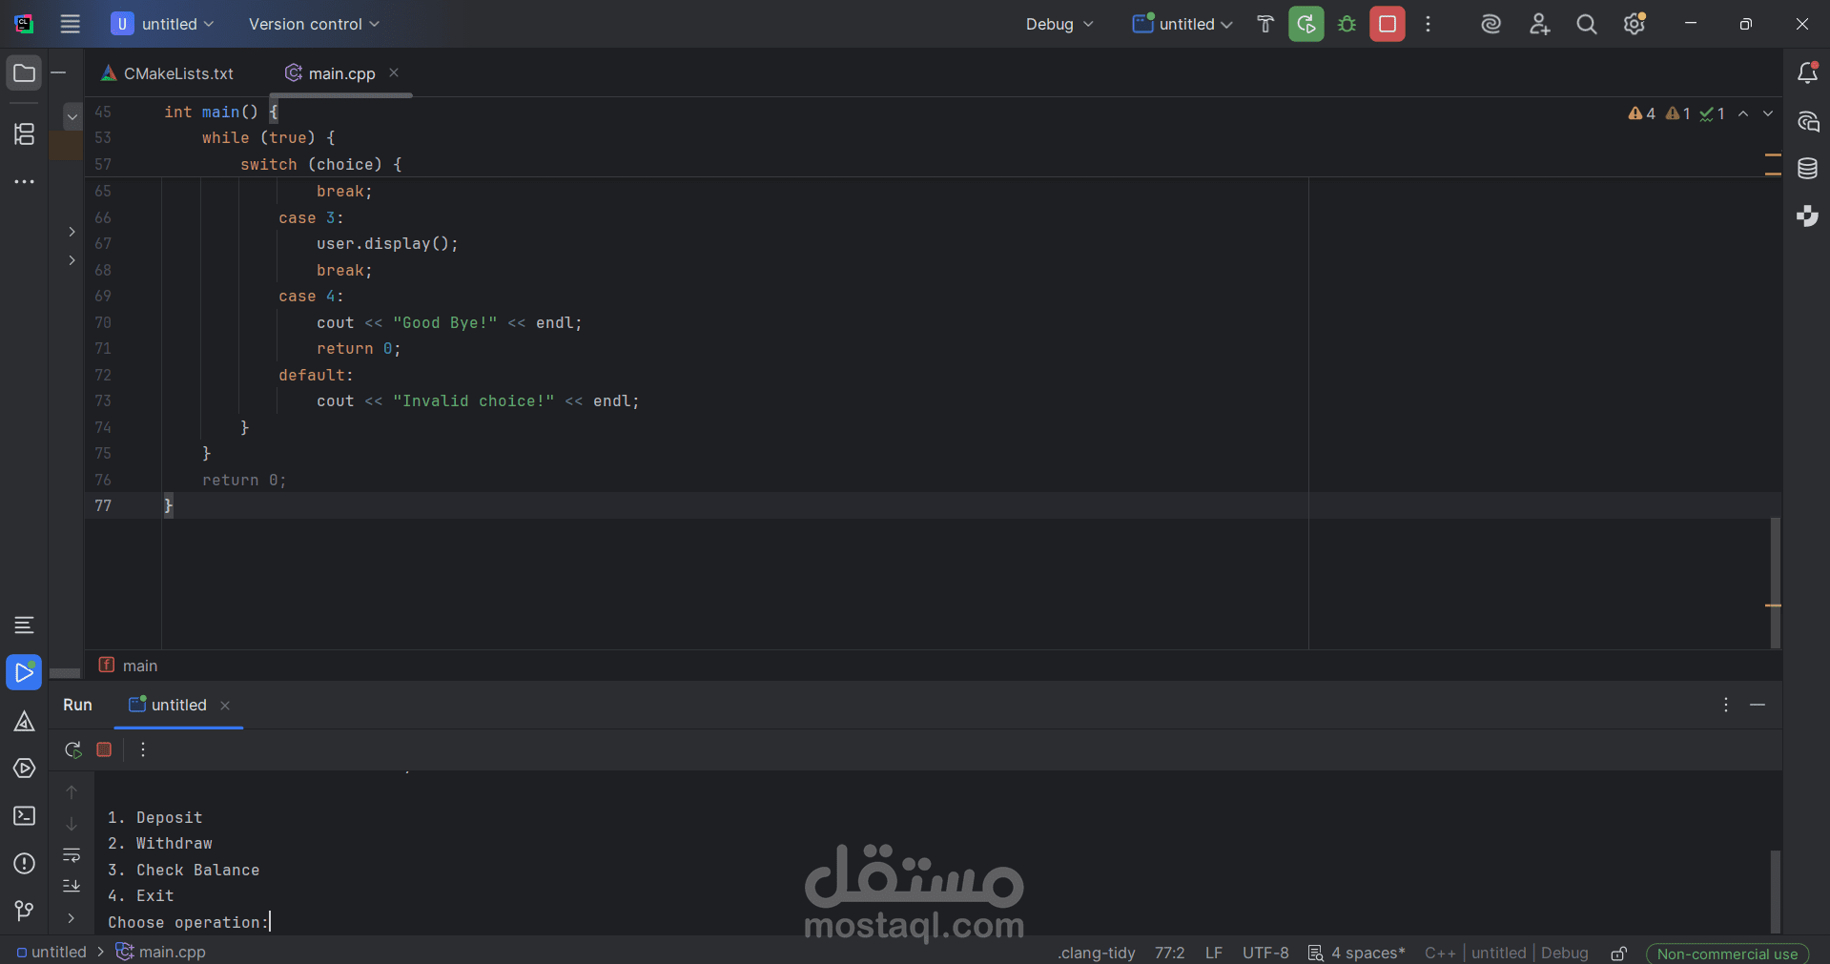The height and width of the screenshot is (964, 1830).
Task: Open AI chat panel on right sidebar
Action: [1807, 121]
